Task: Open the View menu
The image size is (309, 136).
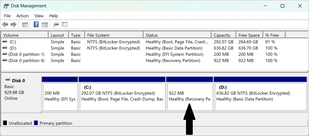Action: (x=39, y=16)
